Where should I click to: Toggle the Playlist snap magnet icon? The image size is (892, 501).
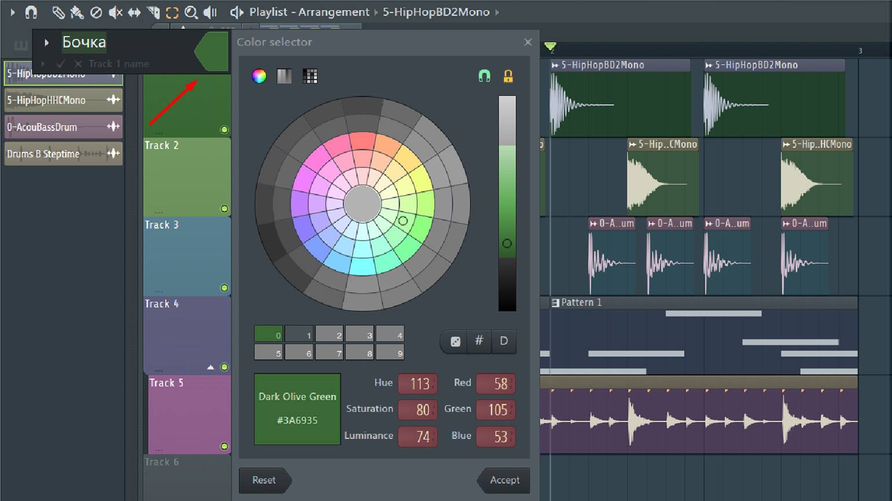(31, 12)
